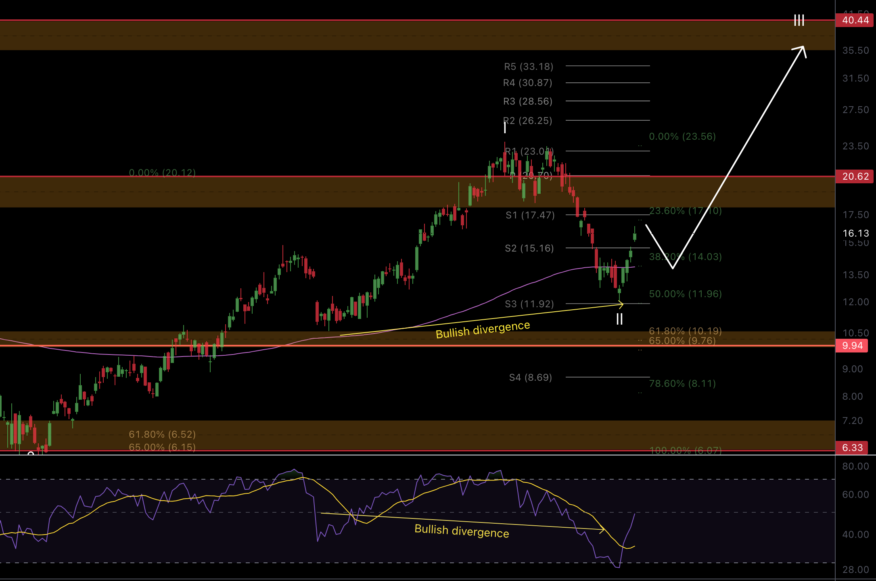The height and width of the screenshot is (581, 876).
Task: Select the R5 (33.18) pivot label
Action: tap(529, 67)
